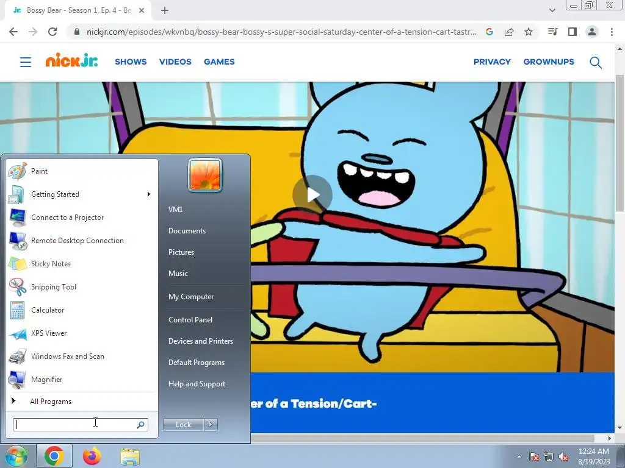Open network status tray icon
The height and width of the screenshot is (468, 625).
click(549, 456)
